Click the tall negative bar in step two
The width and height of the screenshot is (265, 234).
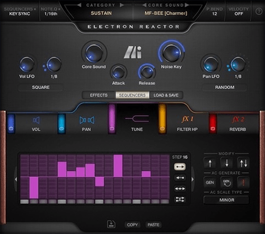34,187
